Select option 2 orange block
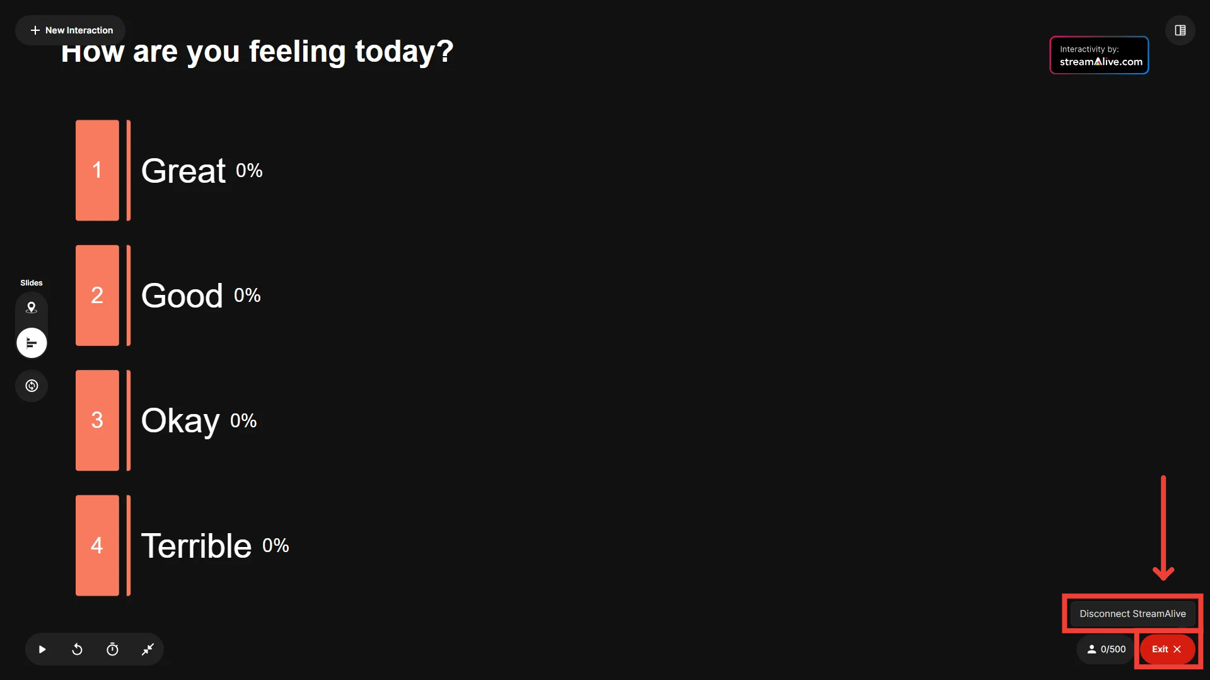1210x680 pixels. coord(97,295)
